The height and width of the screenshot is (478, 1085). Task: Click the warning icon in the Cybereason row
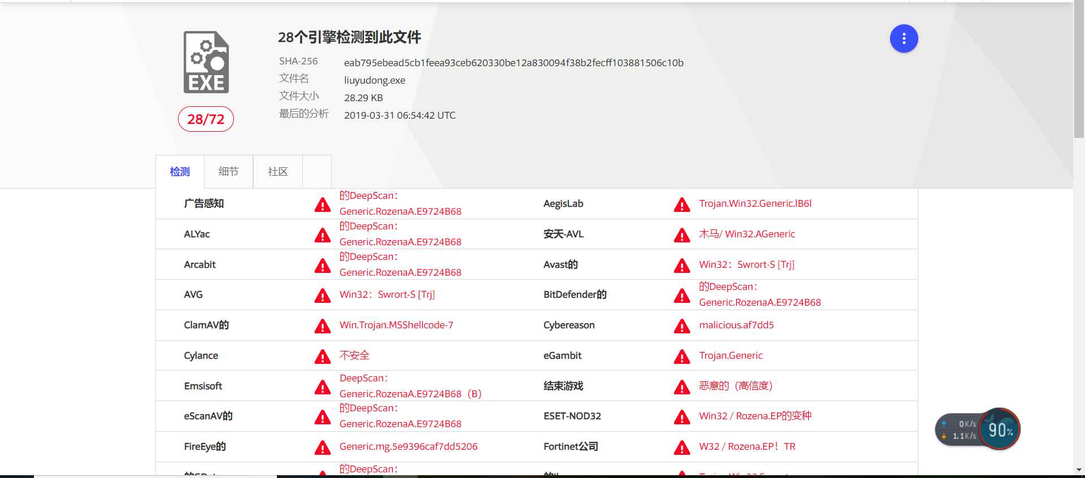682,326
